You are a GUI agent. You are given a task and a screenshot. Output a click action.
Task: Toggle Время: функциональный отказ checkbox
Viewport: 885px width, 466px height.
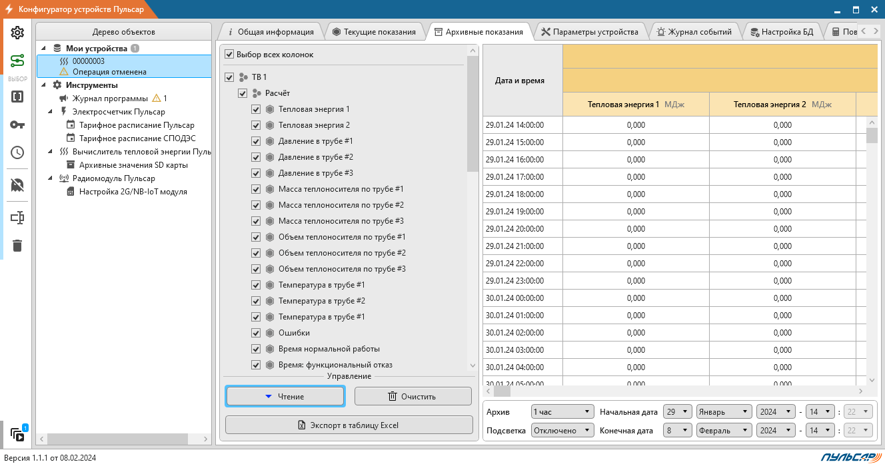pos(256,365)
